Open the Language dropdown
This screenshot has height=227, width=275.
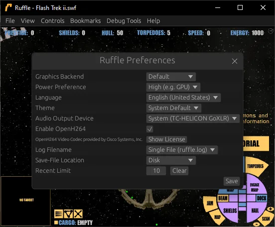click(x=183, y=98)
